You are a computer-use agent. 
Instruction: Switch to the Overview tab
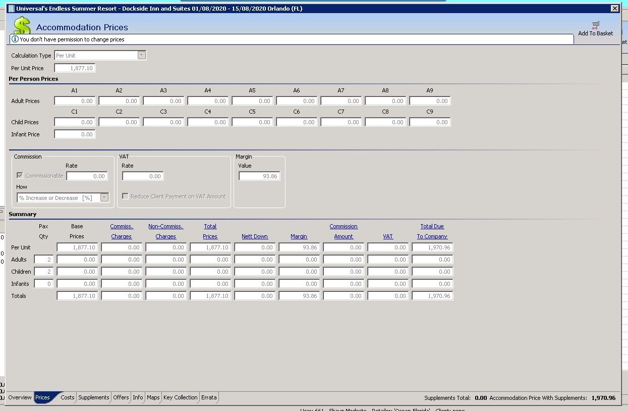point(20,397)
